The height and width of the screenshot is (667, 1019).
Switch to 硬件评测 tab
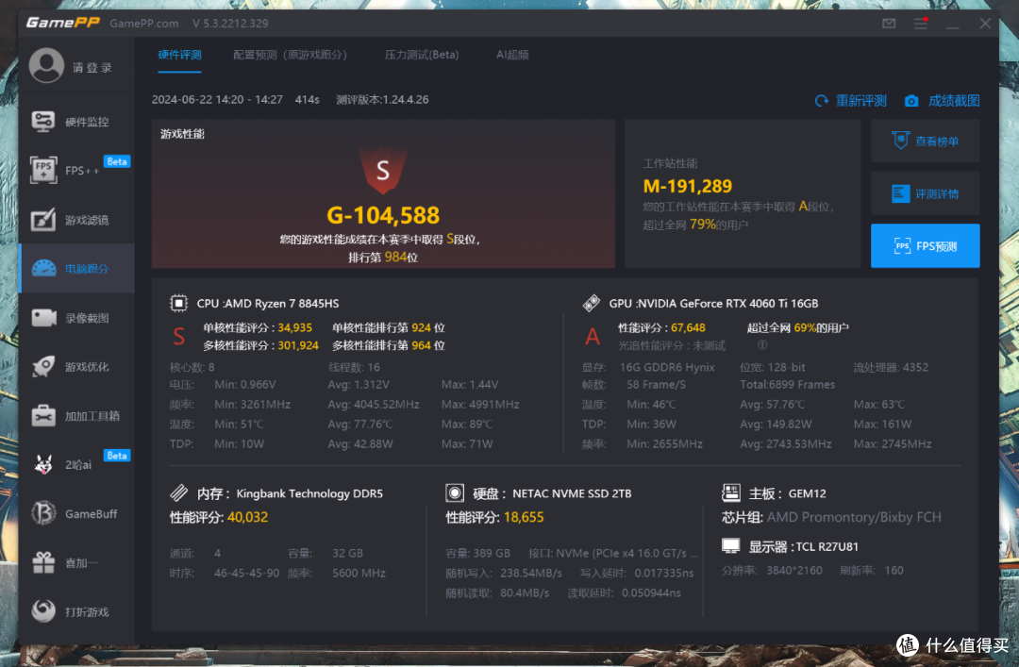pyautogui.click(x=179, y=55)
